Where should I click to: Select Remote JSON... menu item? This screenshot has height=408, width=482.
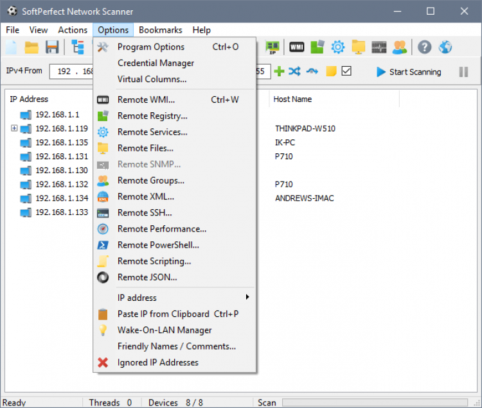175,278
